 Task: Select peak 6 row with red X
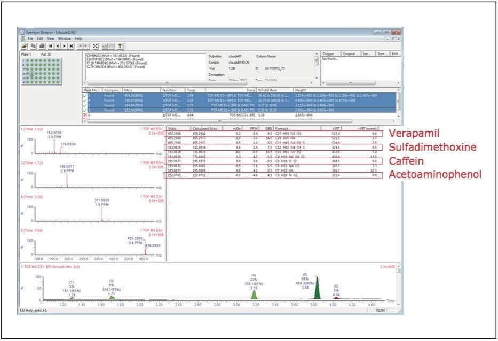coord(107,115)
